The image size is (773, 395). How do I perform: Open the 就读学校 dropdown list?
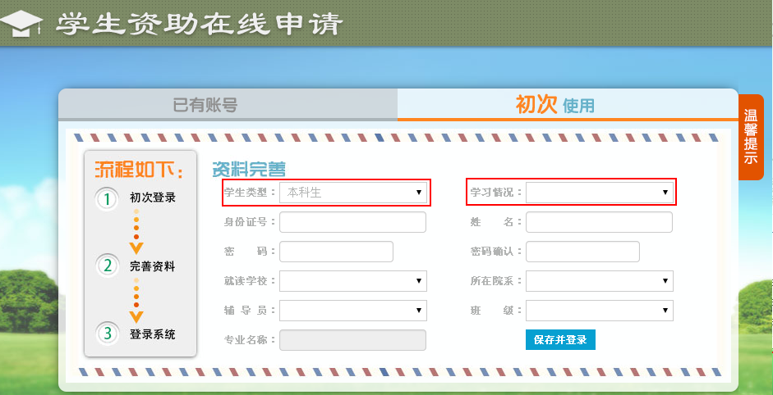coord(352,282)
